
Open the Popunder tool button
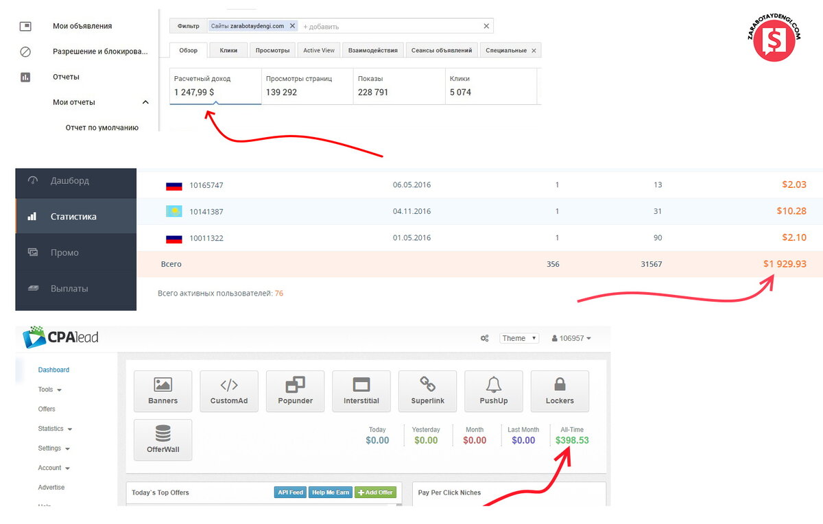[x=295, y=391]
